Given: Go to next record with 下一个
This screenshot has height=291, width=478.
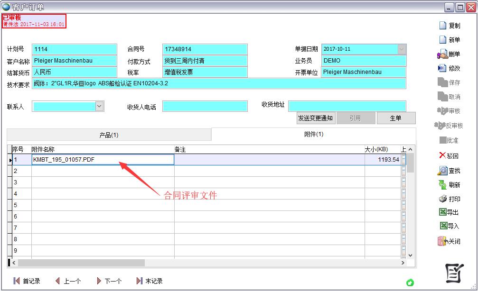Looking at the screenshot, I should pos(109,281).
